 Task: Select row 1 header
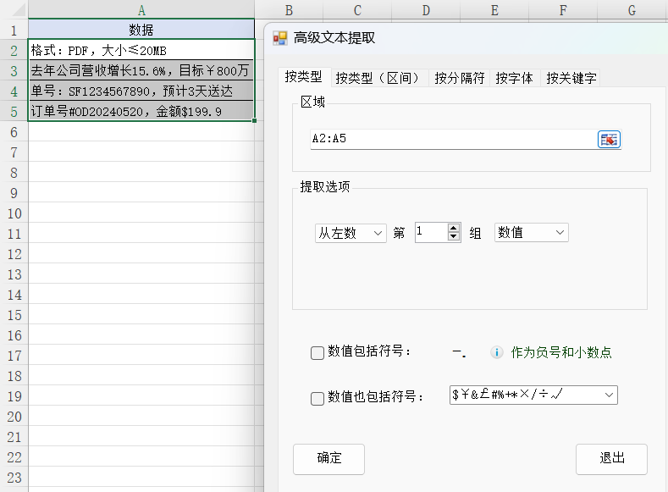pyautogui.click(x=14, y=30)
